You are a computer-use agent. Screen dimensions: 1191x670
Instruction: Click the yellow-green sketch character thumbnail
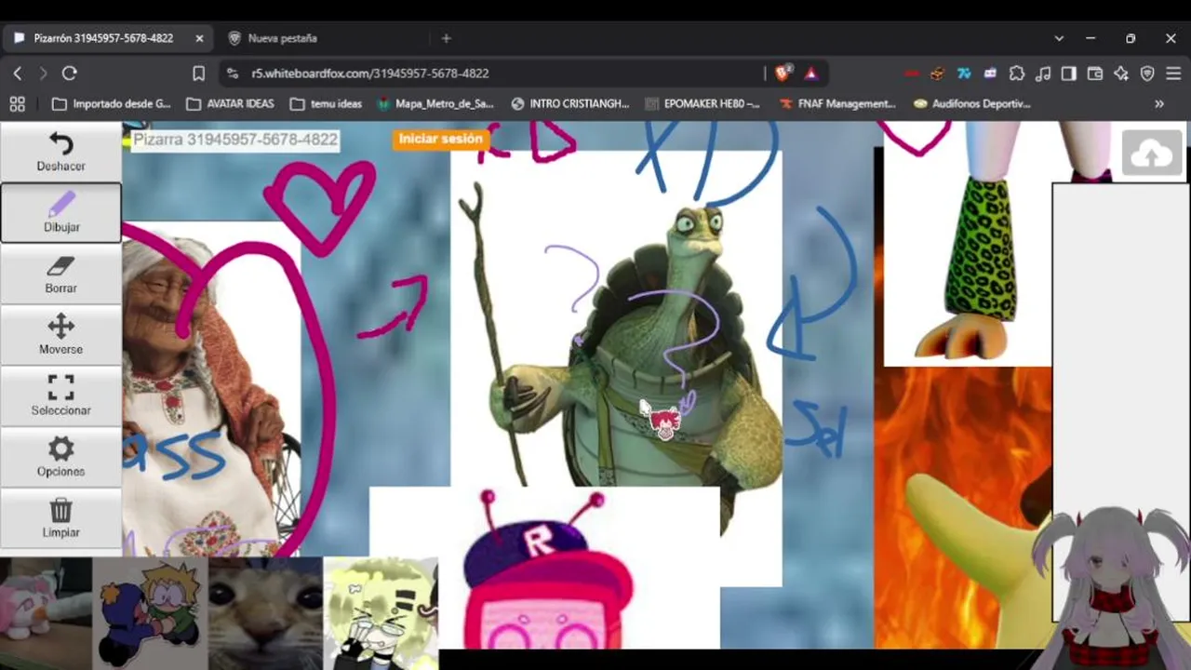[x=381, y=613]
